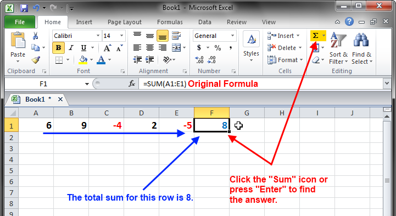The image size is (396, 216).
Task: Select the column F header
Action: [x=211, y=113]
